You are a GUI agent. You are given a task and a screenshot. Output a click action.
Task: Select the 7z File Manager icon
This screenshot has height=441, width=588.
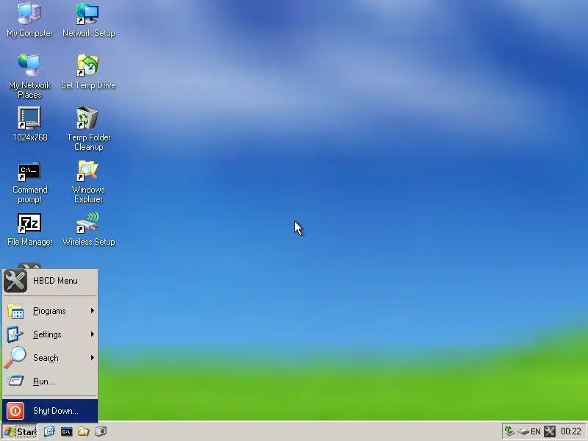tap(29, 229)
